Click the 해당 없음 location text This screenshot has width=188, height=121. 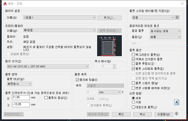pyautogui.click(x=29, y=42)
